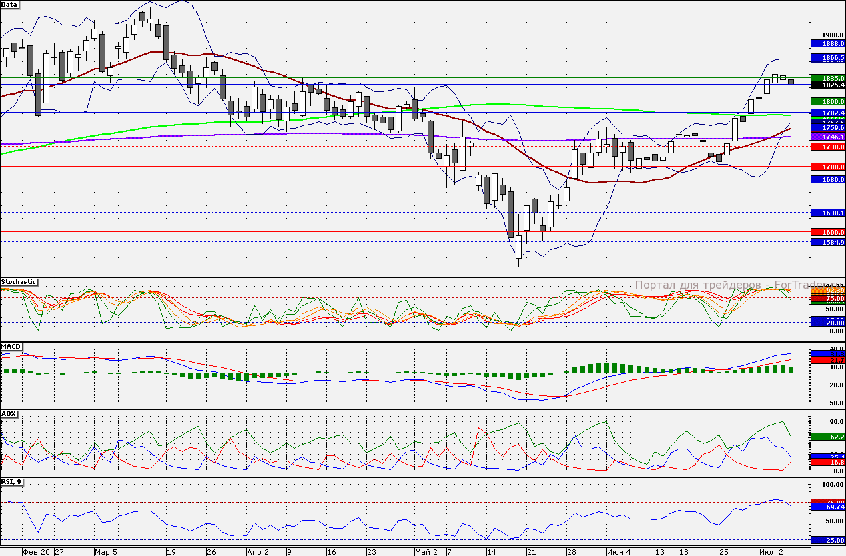The image size is (846, 556).
Task: Click the Data panel label
Action: click(x=10, y=4)
